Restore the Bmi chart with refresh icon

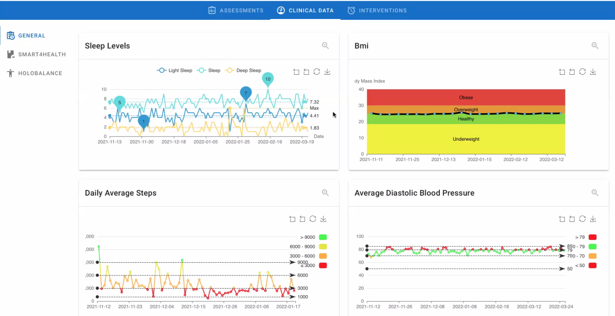(582, 72)
